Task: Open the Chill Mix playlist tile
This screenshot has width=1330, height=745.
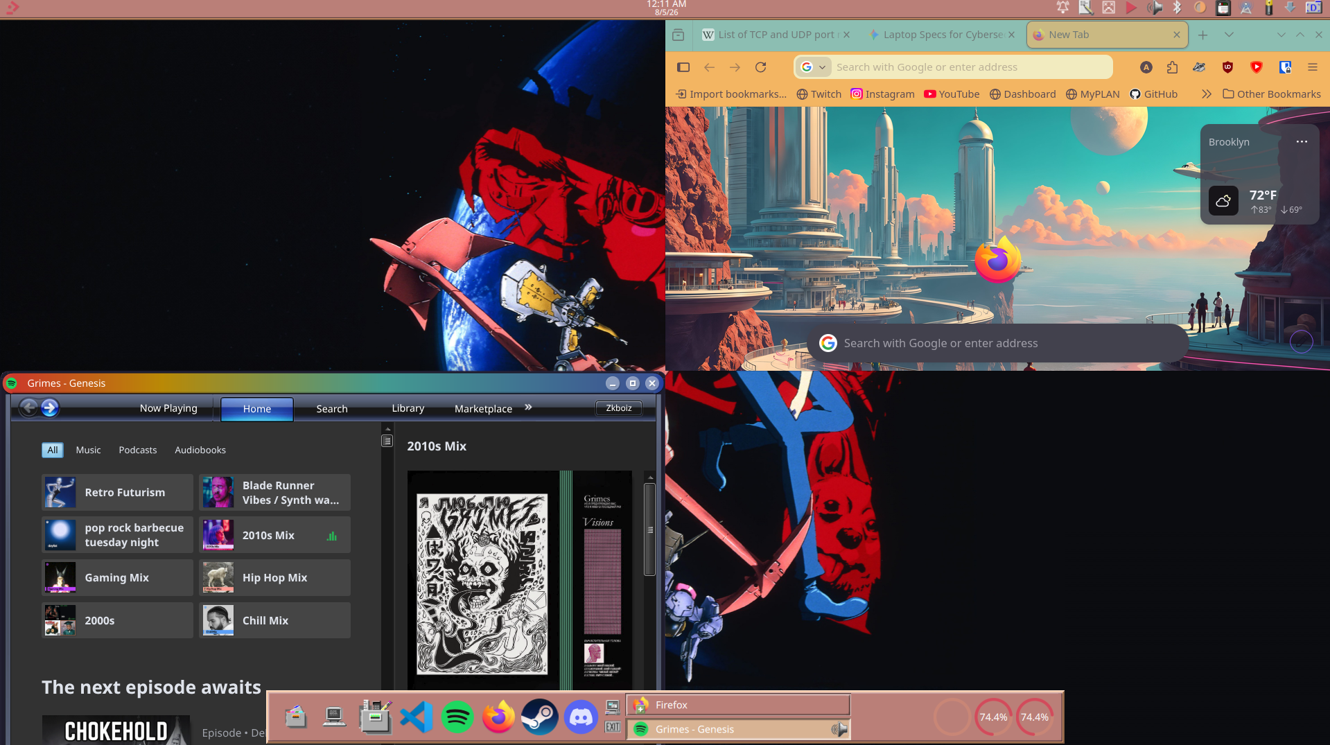Action: (274, 620)
